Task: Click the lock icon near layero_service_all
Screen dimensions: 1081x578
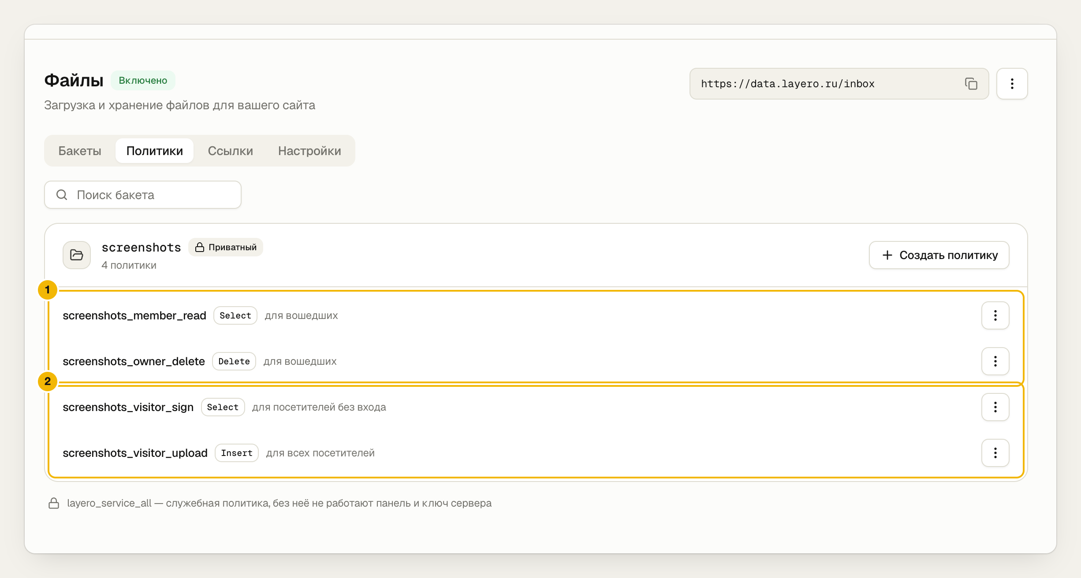Action: (54, 503)
